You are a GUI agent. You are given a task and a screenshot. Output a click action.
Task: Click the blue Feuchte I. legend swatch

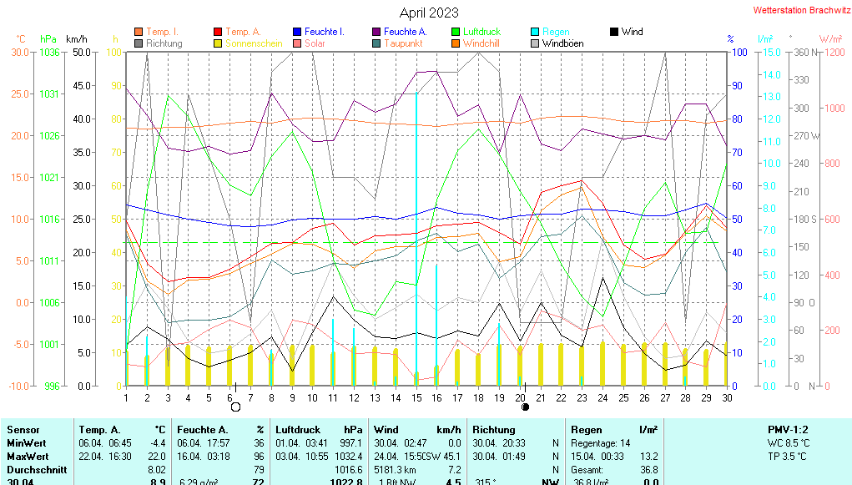pos(297,32)
